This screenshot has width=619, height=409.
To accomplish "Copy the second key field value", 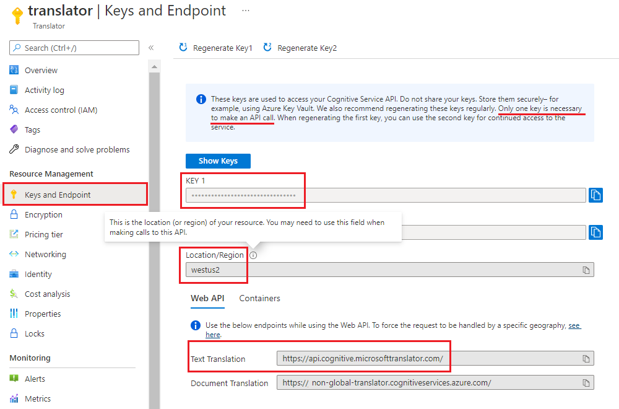I will (595, 232).
